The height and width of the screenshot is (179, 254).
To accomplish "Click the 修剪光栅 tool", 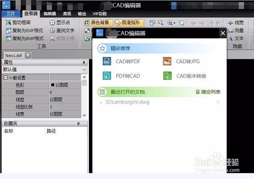I will tap(62, 38).
